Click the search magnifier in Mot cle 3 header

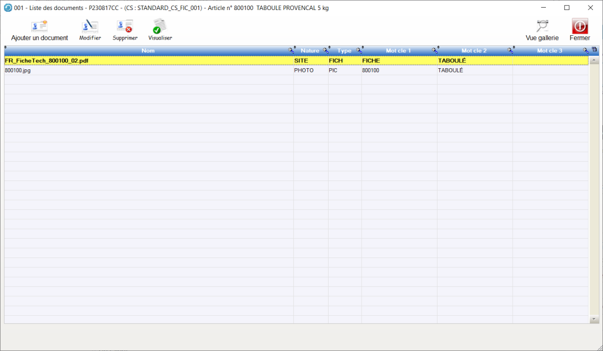[585, 51]
